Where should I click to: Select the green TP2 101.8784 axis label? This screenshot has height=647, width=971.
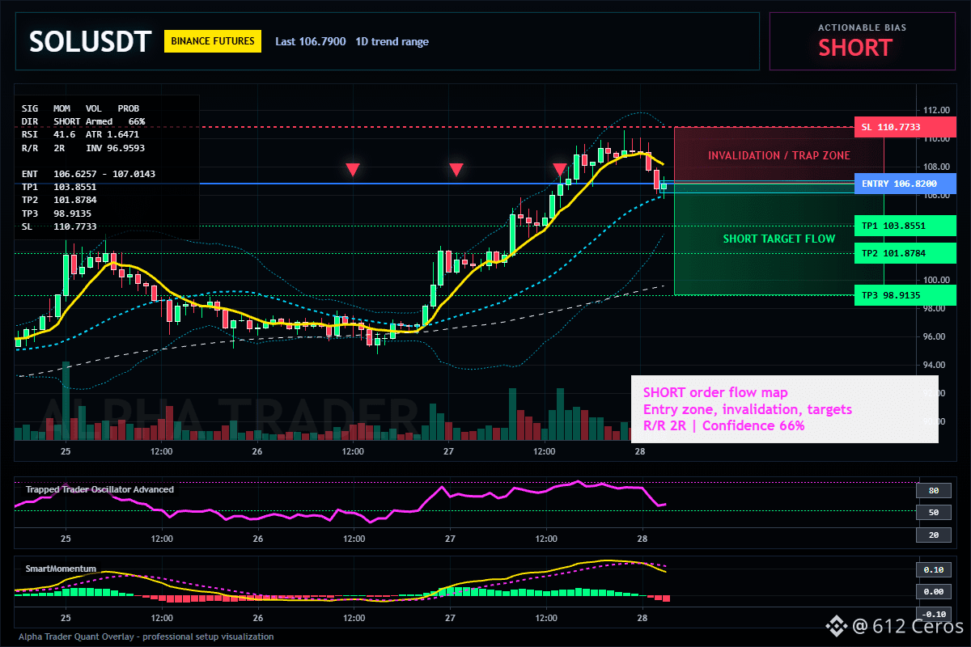[904, 253]
